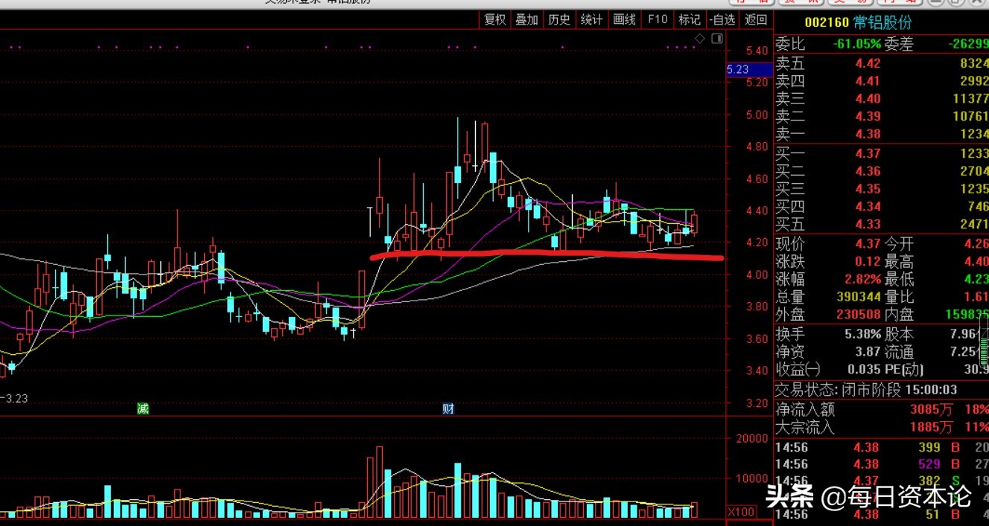Click the 净资 value 3.87
Image resolution: width=989 pixels, height=526 pixels.
pos(868,353)
